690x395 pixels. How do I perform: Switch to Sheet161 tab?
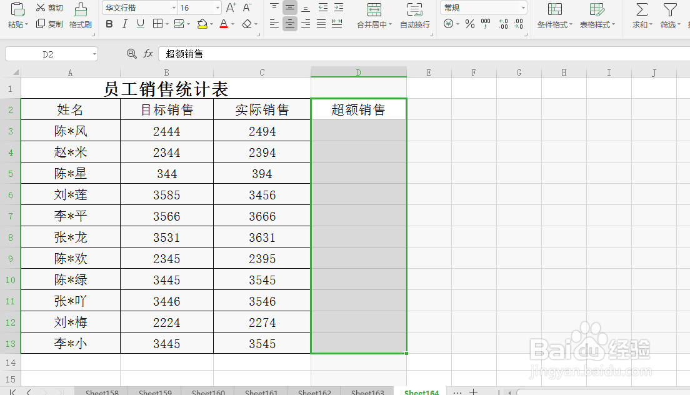(x=261, y=391)
